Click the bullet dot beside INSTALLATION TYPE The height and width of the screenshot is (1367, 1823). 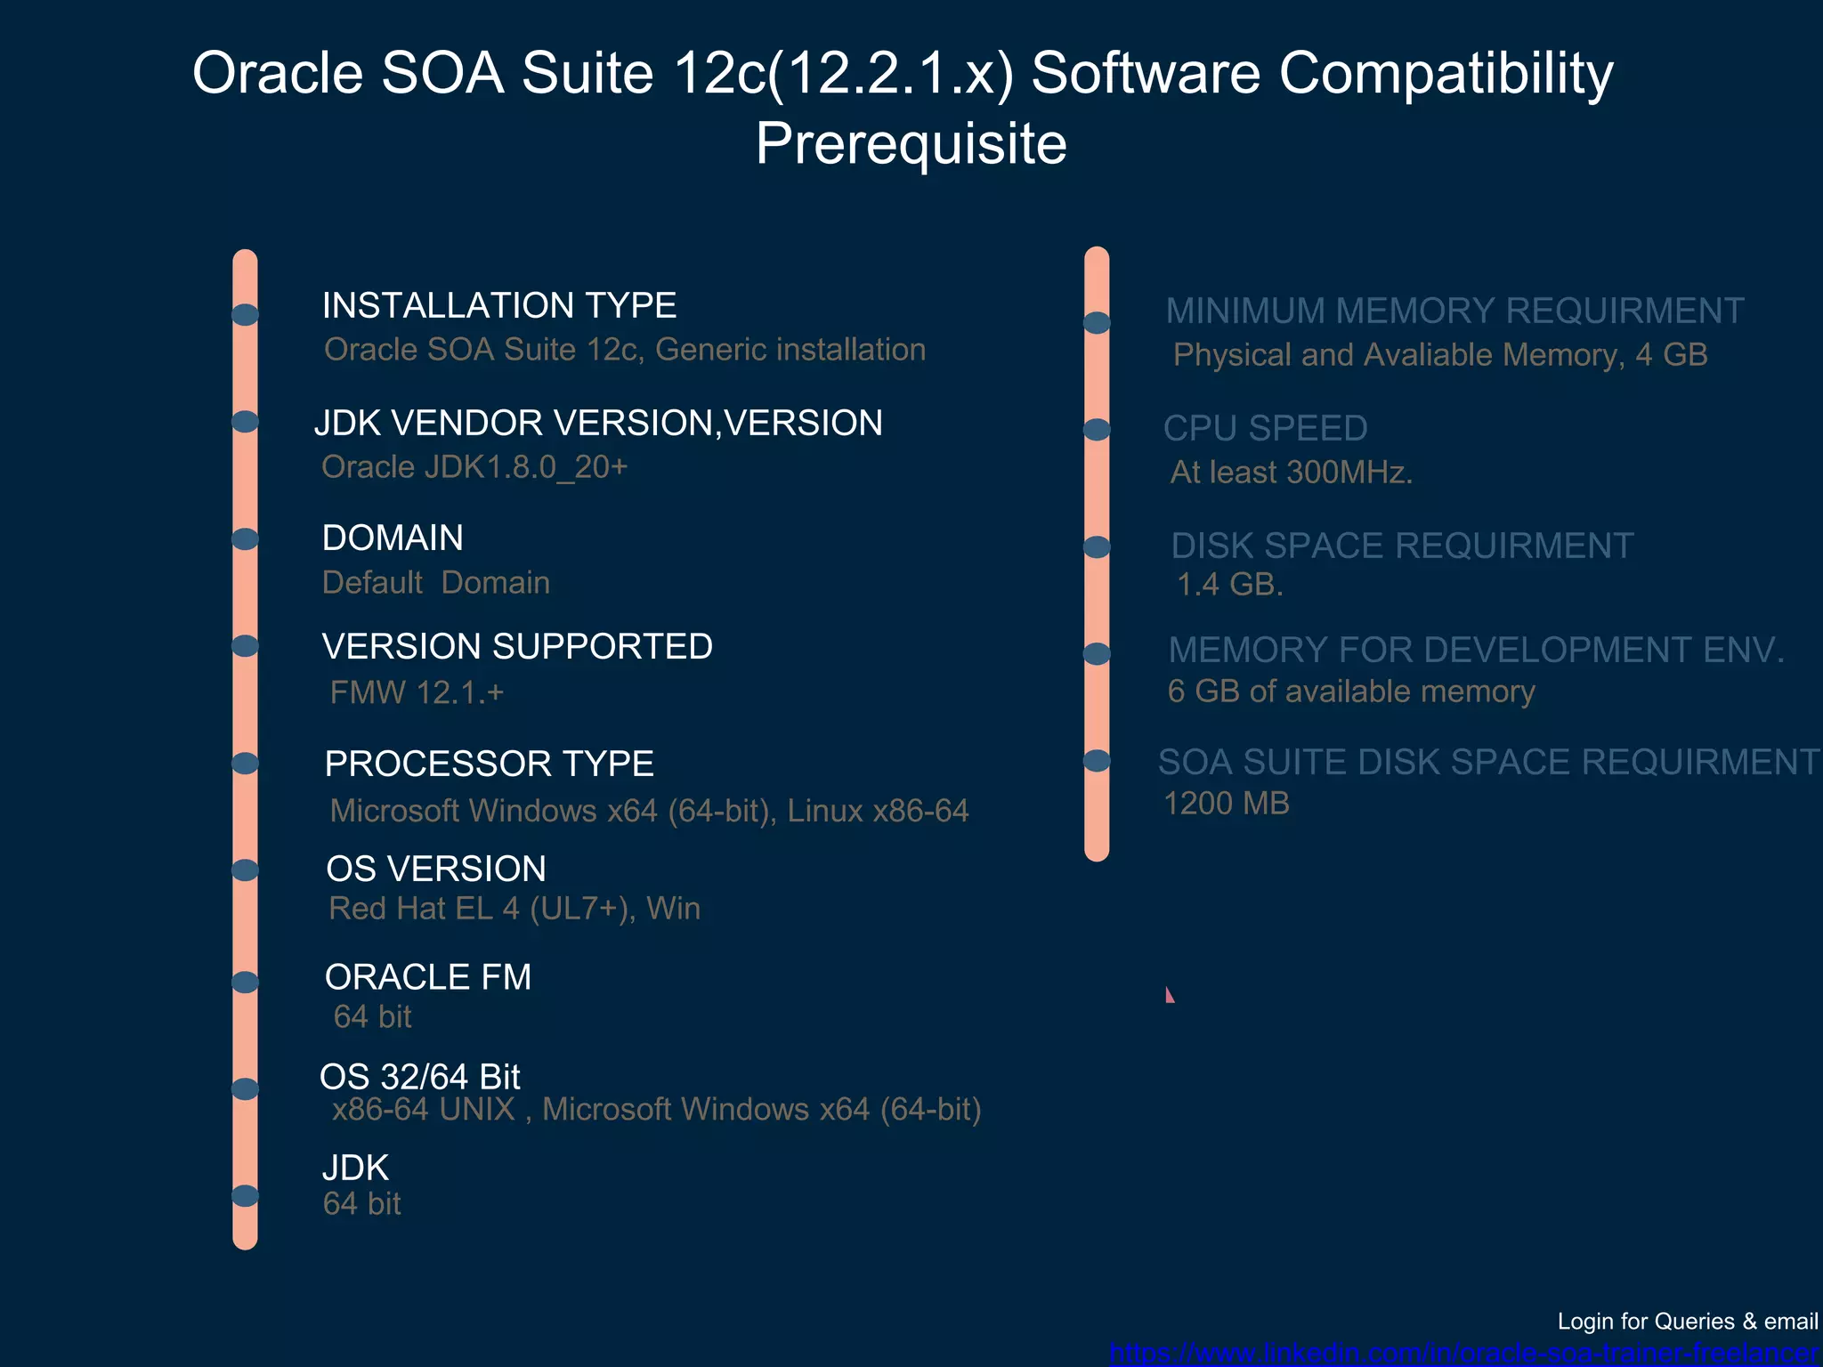pos(245,315)
